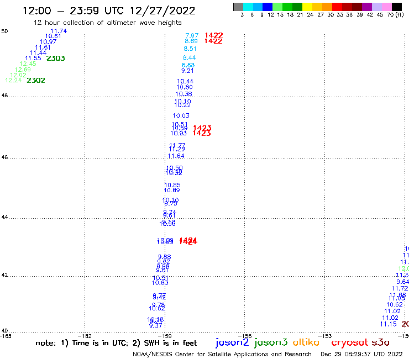Select the light green value 12.45
The image size is (409, 359).
pyautogui.click(x=28, y=64)
